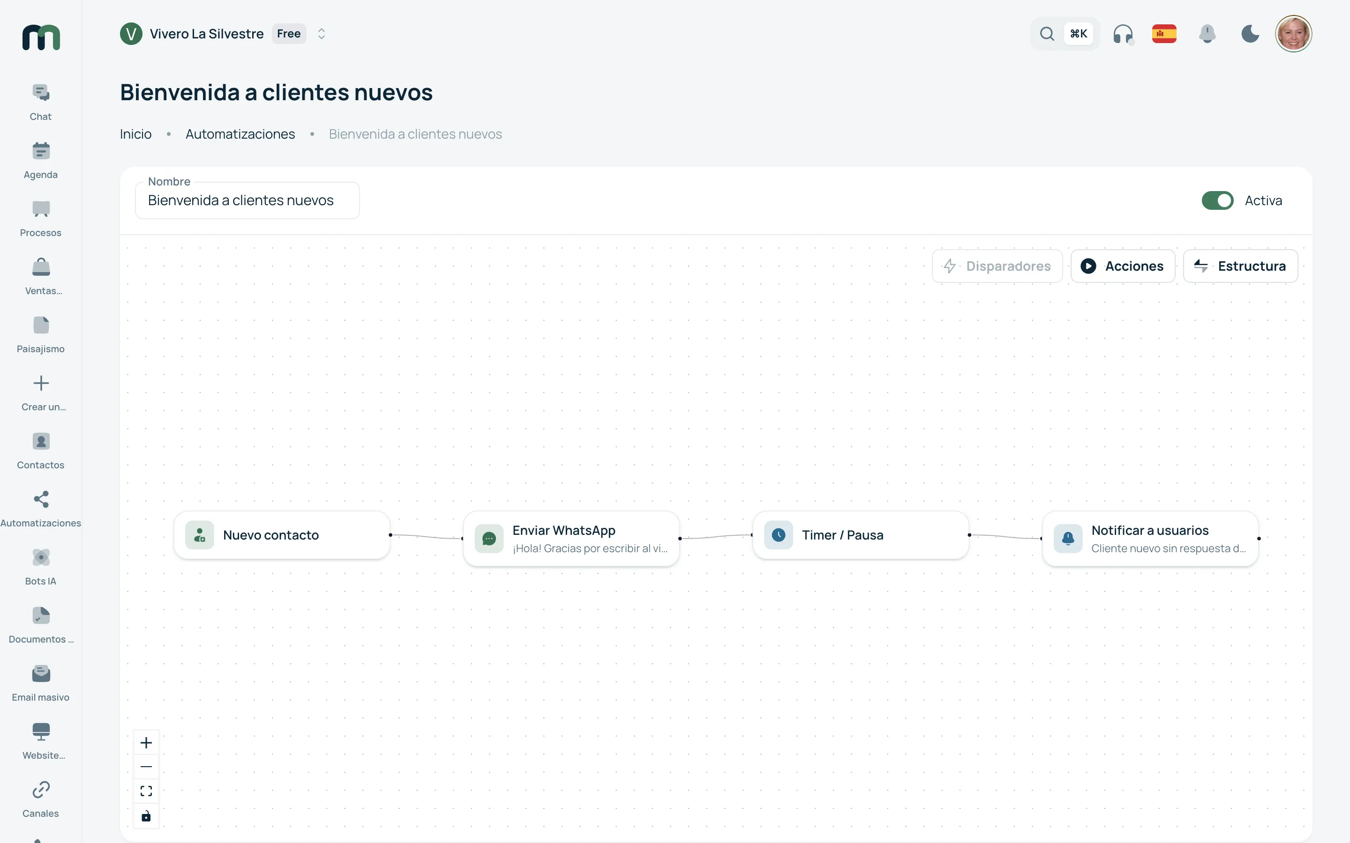The image size is (1350, 843).
Task: Open the Website sidebar item
Action: click(x=41, y=741)
